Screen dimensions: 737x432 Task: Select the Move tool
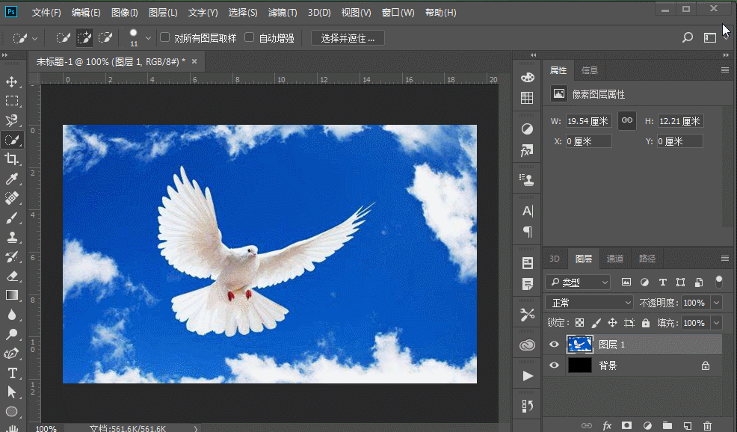12,81
